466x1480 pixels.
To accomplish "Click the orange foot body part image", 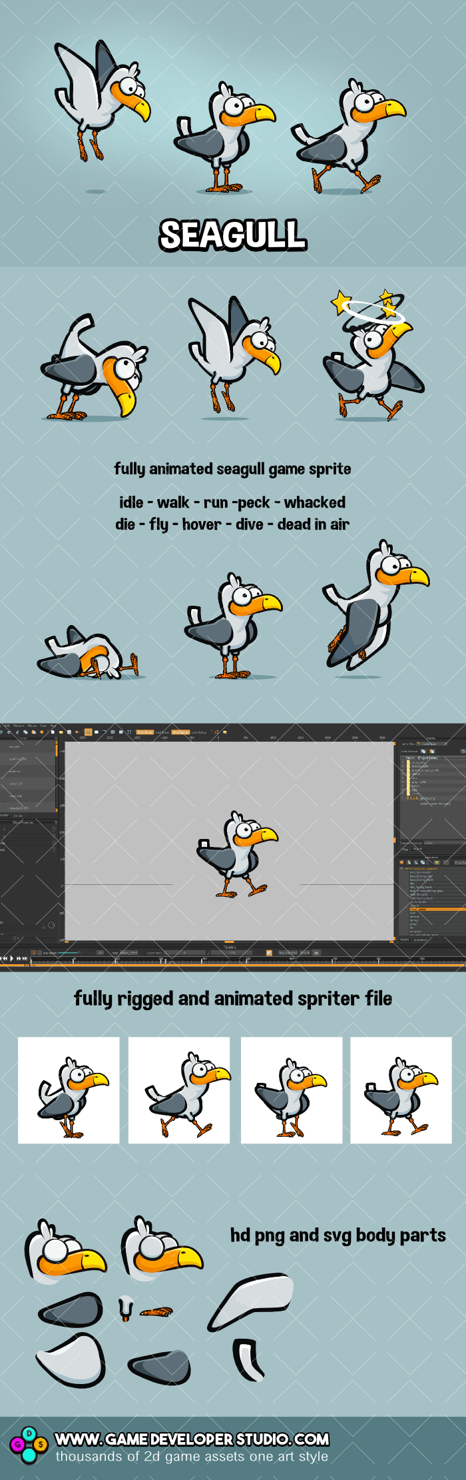I will click(156, 1312).
